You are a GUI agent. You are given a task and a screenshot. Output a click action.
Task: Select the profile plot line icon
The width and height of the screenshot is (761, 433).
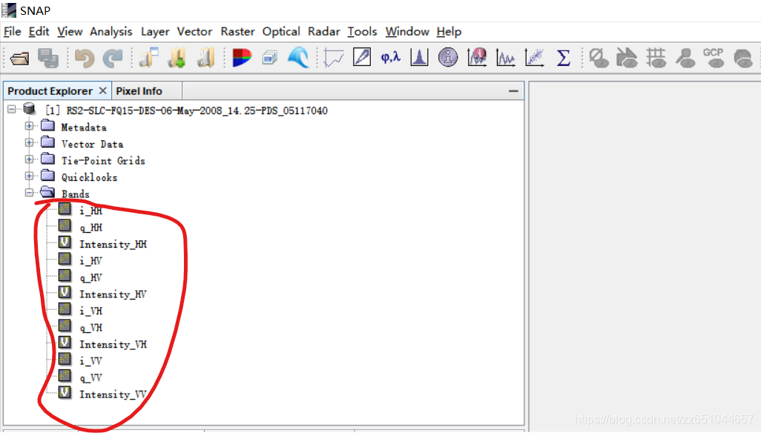(x=334, y=58)
